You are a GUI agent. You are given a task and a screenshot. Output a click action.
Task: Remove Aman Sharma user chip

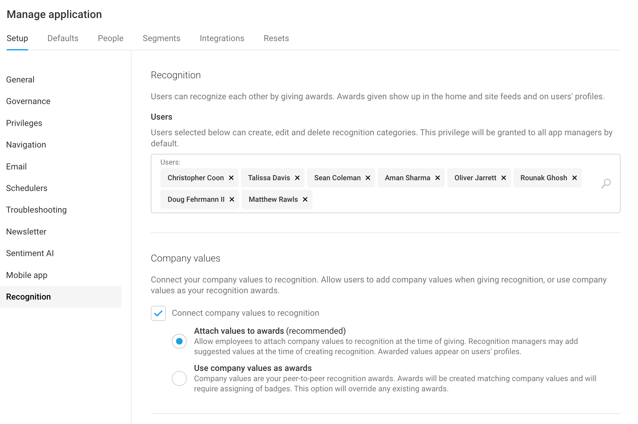click(x=437, y=178)
